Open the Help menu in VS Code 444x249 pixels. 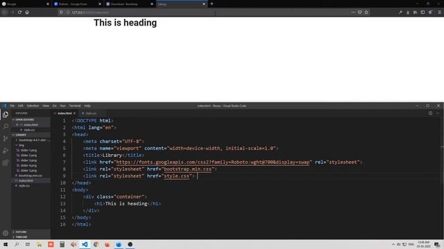coord(87,106)
